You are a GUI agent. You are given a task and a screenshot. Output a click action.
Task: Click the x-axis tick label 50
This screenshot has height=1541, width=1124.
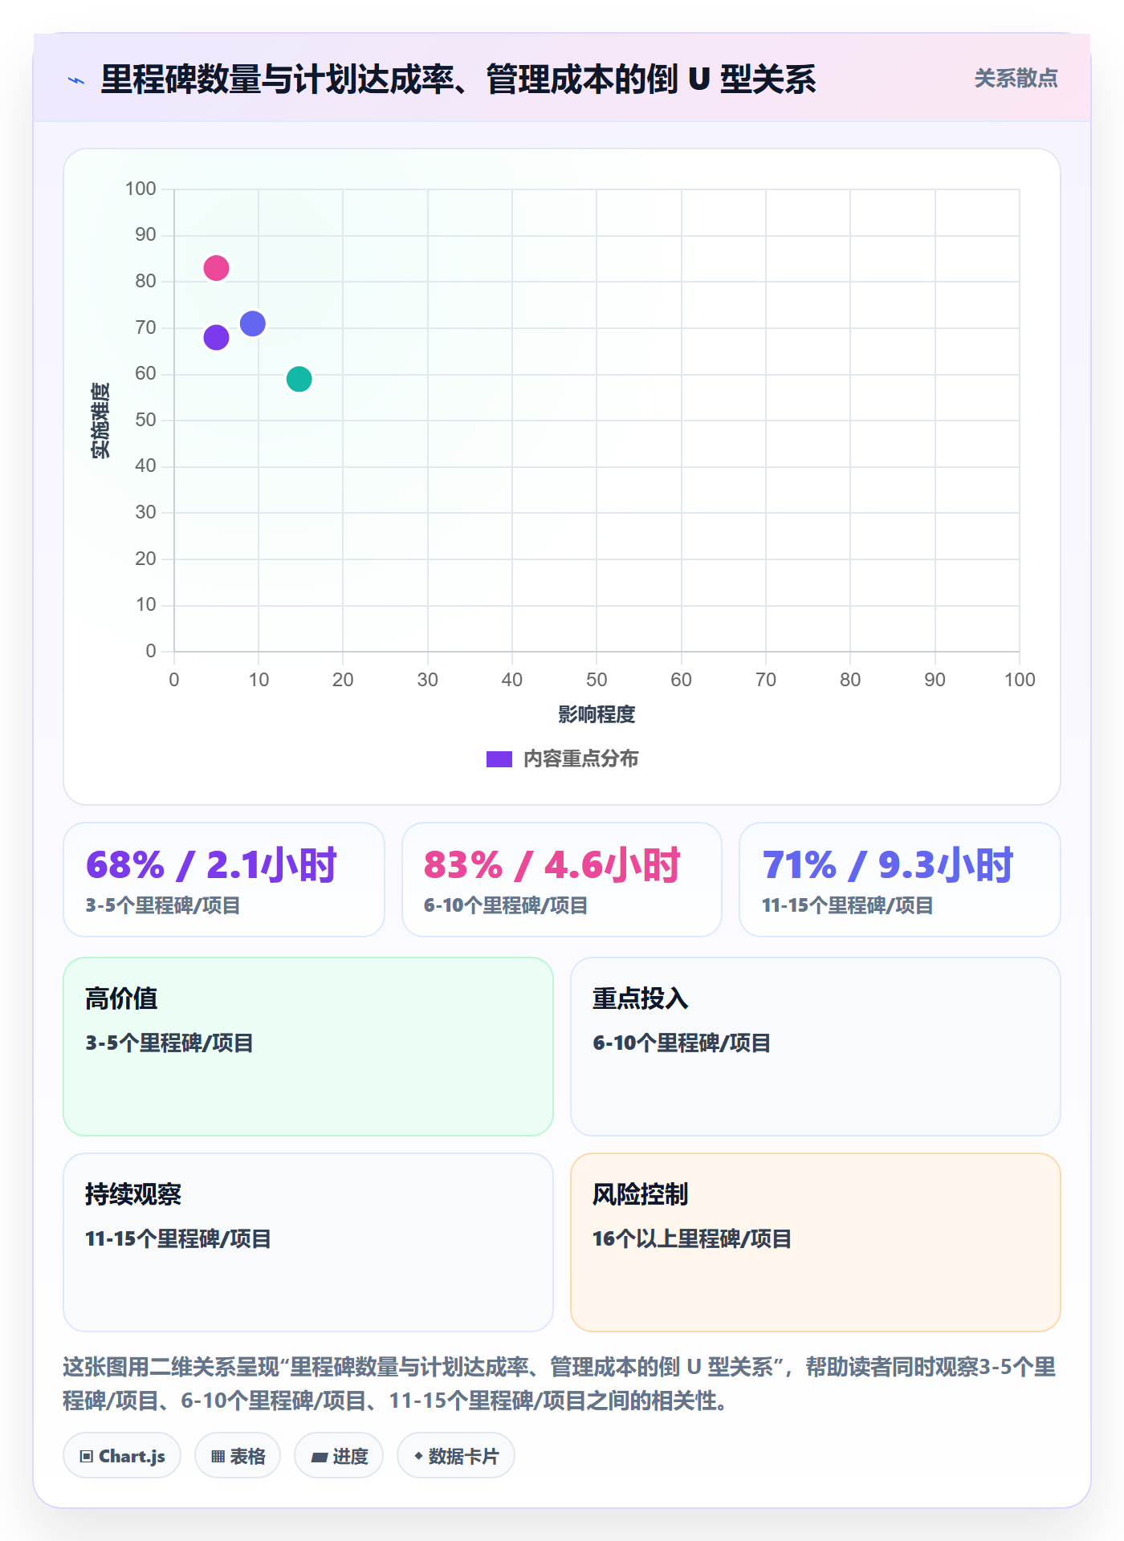click(x=597, y=680)
